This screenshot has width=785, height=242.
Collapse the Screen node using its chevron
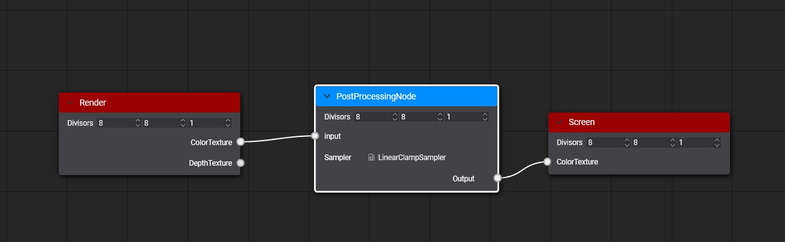click(559, 123)
